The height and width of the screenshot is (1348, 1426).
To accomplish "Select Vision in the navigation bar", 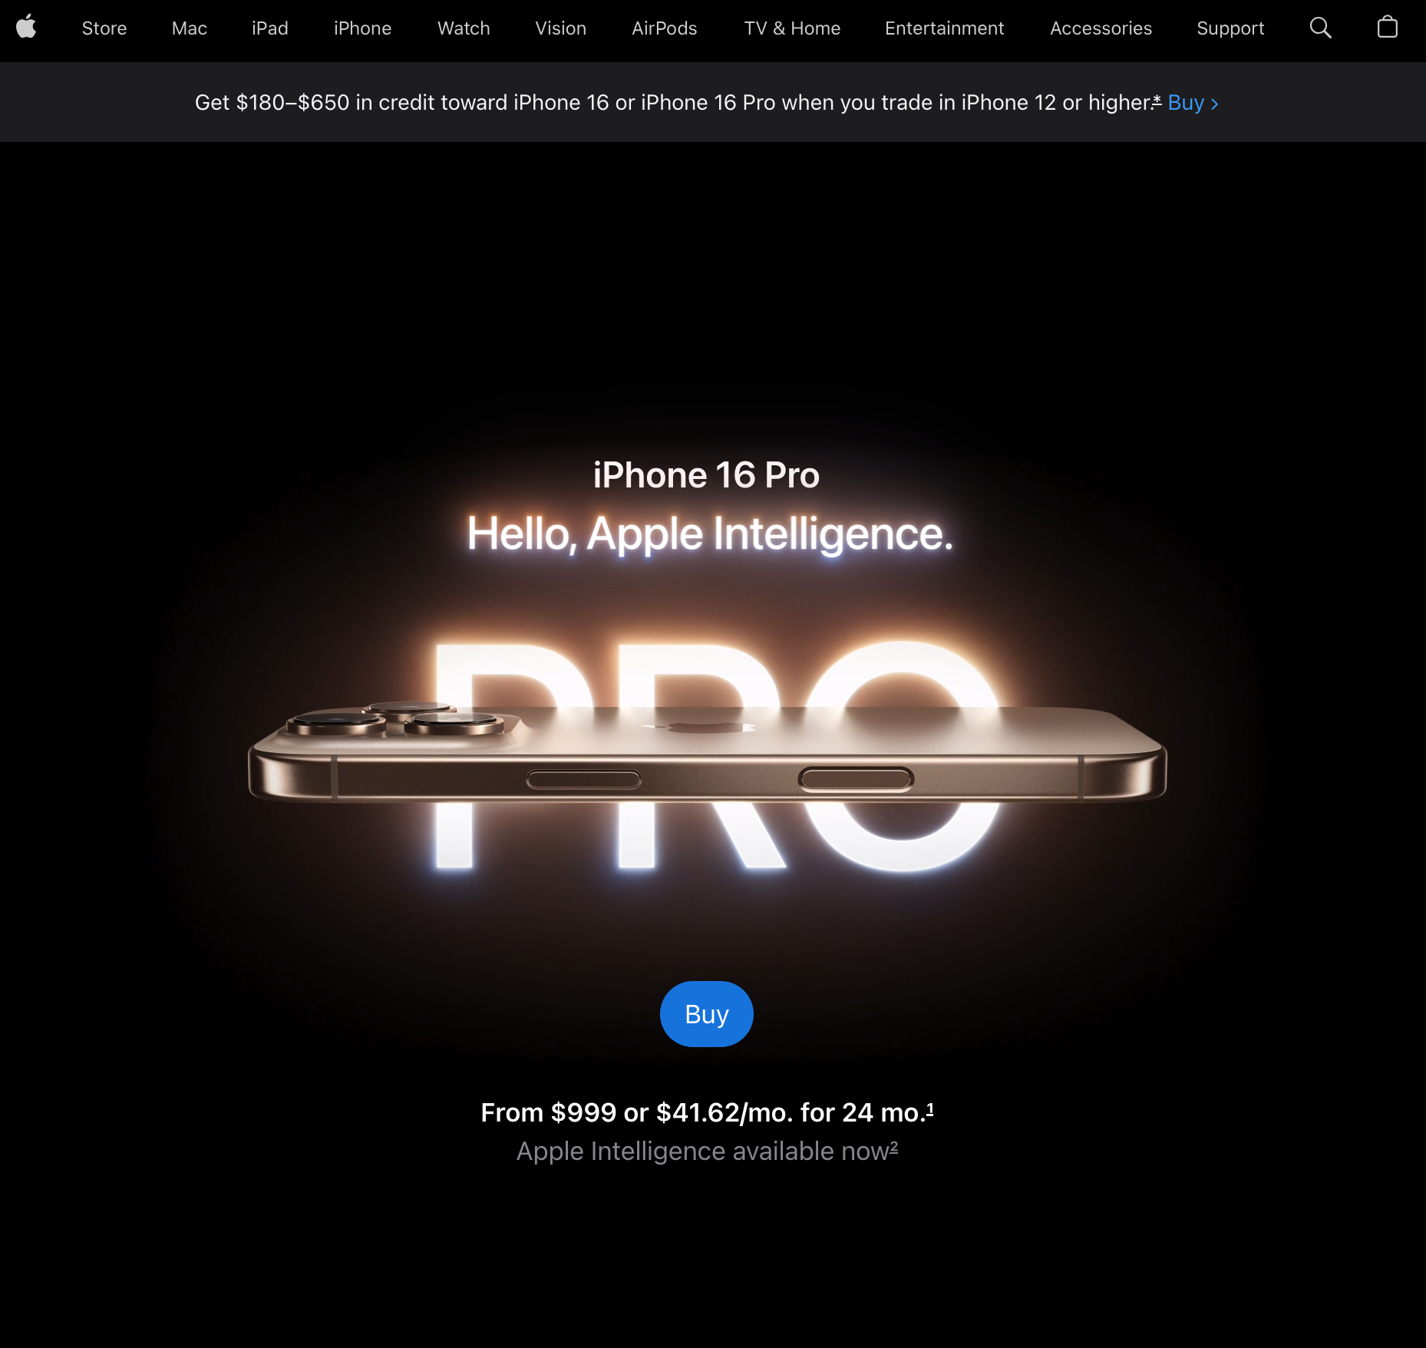I will point(560,29).
